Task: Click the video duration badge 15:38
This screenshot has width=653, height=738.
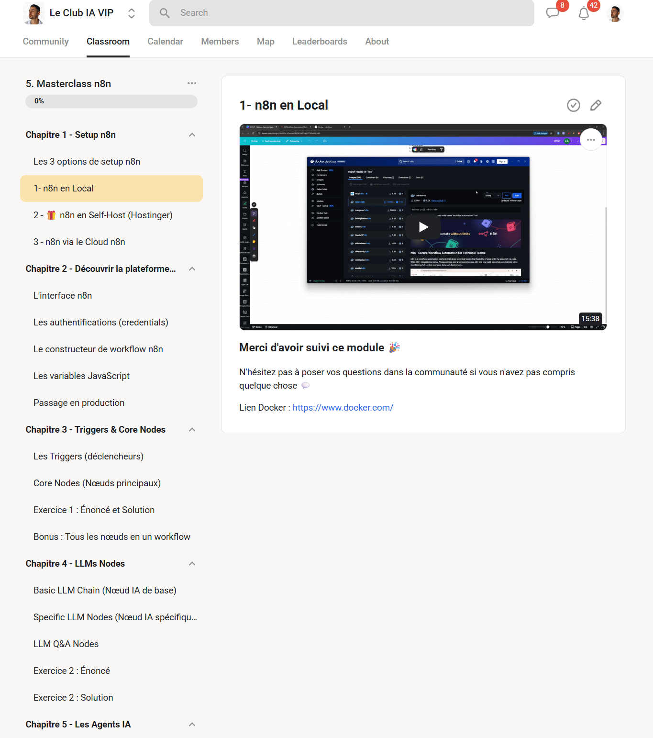Action: pos(590,319)
